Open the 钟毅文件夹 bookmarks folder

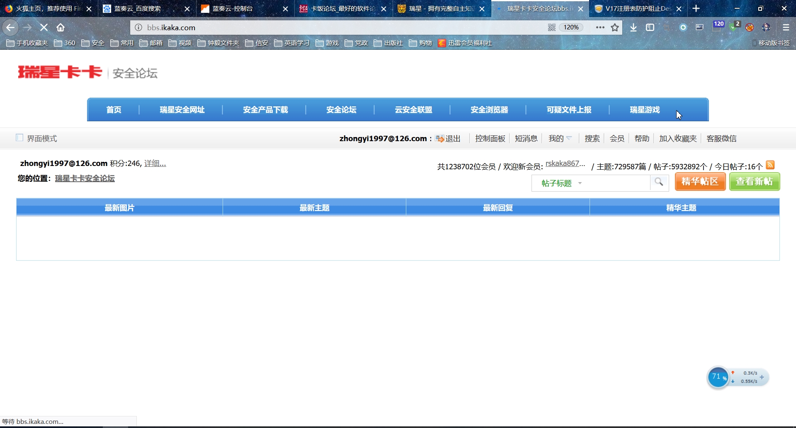point(218,43)
